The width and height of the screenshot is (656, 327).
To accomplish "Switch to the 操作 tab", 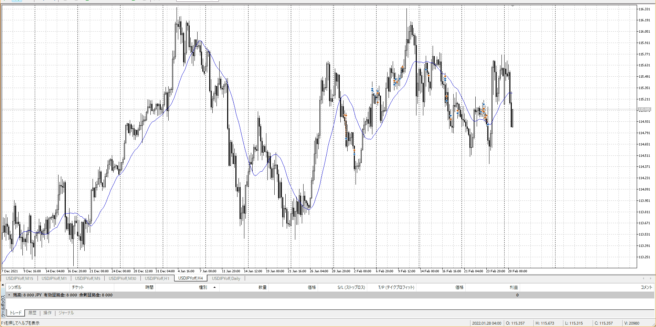I will 47,313.
